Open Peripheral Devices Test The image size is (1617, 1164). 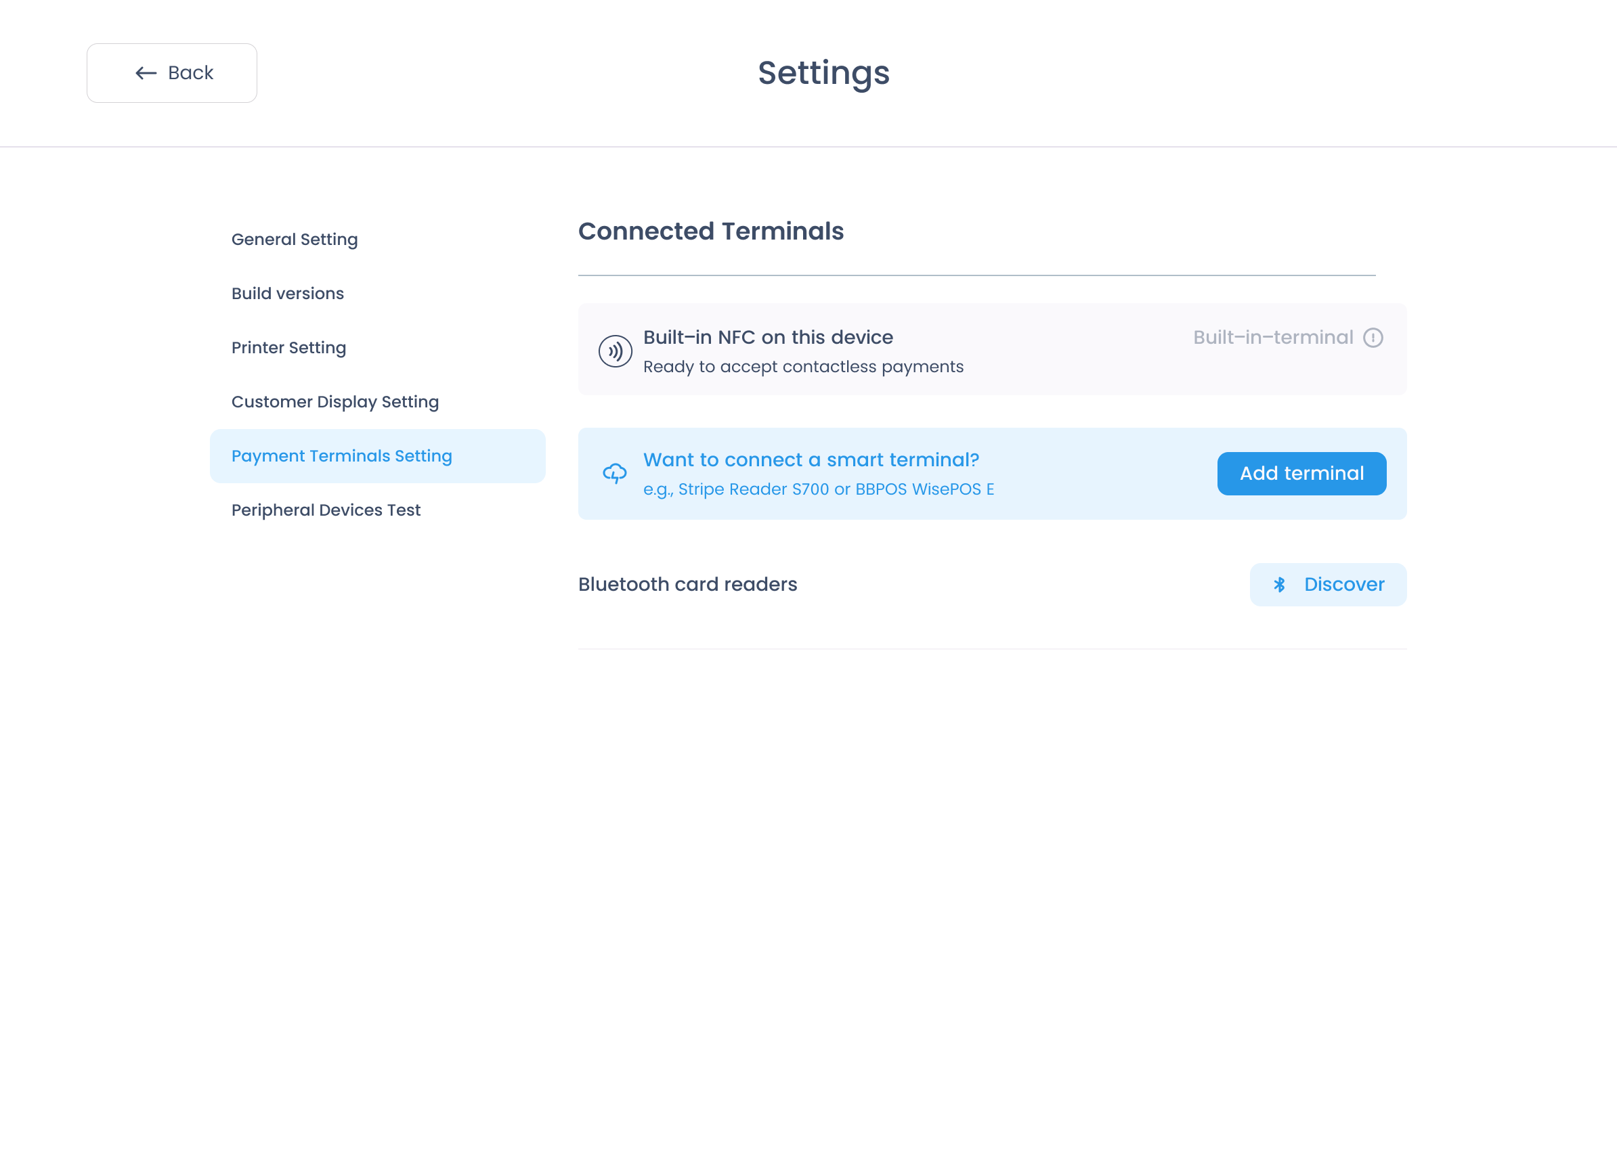(326, 510)
